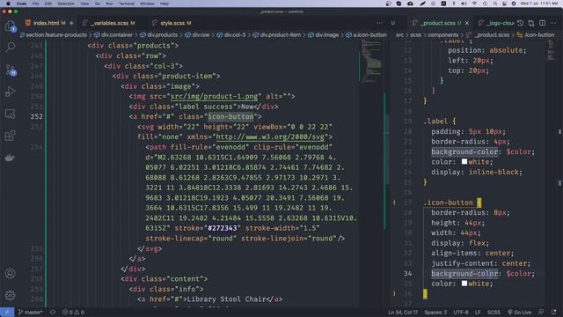Open the Manage gear icon

(10, 296)
